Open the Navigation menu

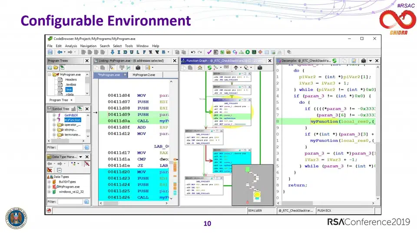pyautogui.click(x=88, y=46)
